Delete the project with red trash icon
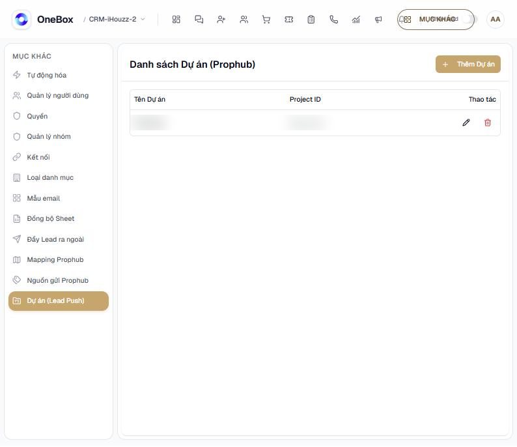Screen dimensions: 517x447 [x=488, y=123]
